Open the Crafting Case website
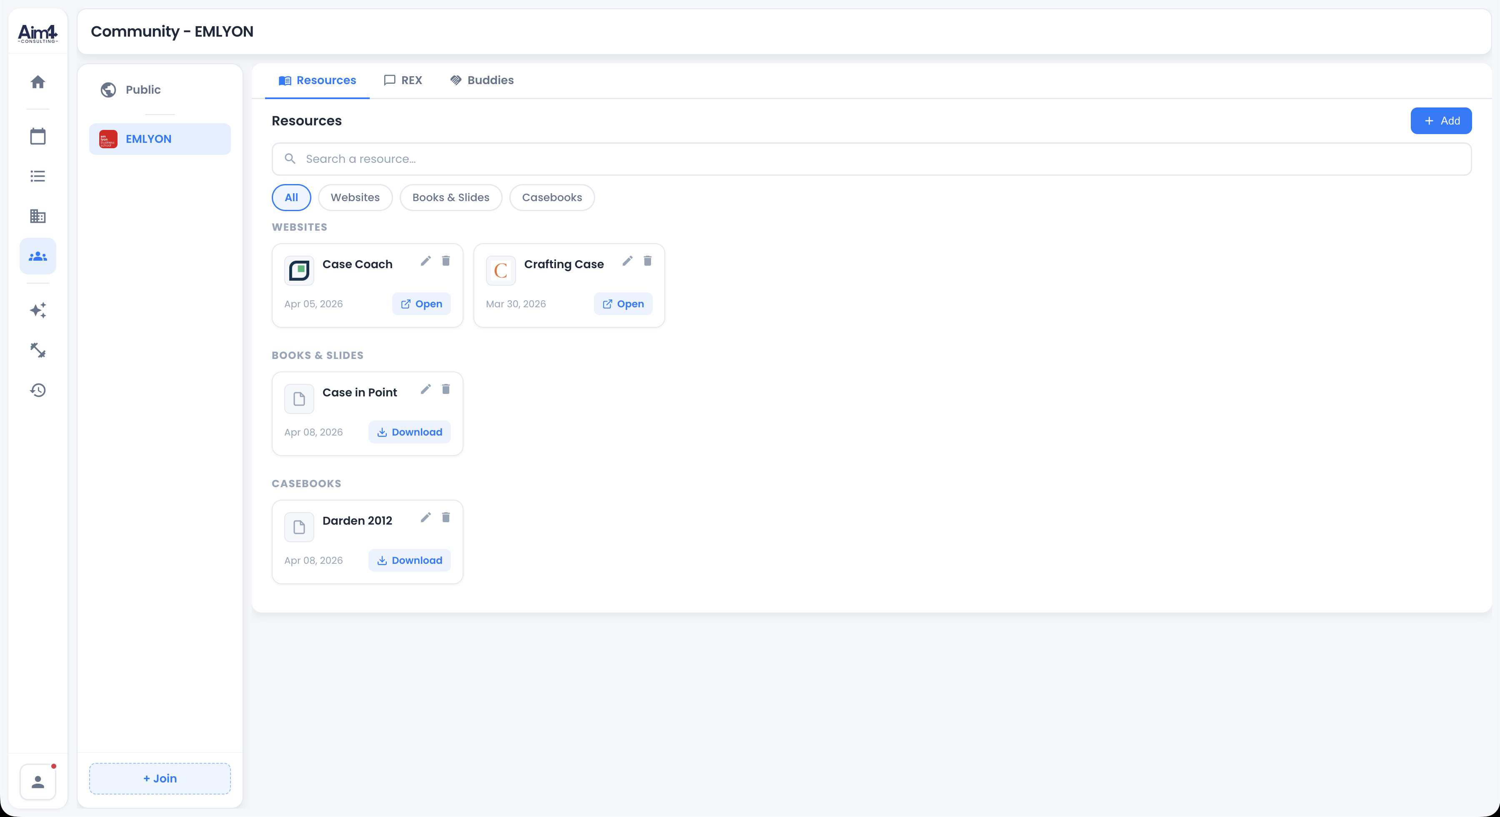 pyautogui.click(x=623, y=304)
